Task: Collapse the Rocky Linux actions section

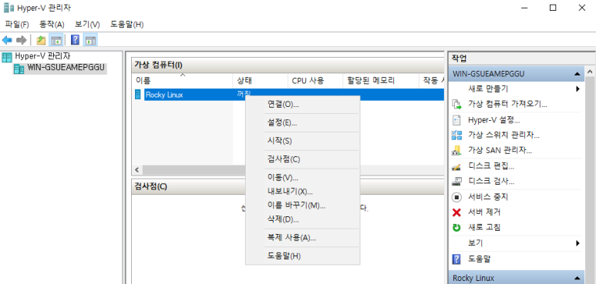Action: click(x=577, y=278)
